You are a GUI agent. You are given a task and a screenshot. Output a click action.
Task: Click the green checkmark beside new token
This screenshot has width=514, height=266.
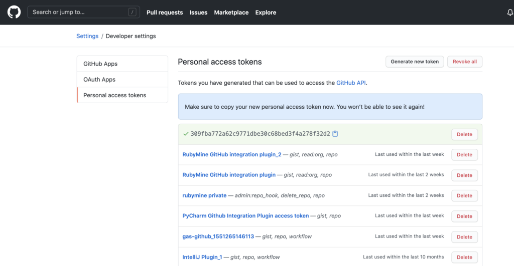click(x=186, y=134)
